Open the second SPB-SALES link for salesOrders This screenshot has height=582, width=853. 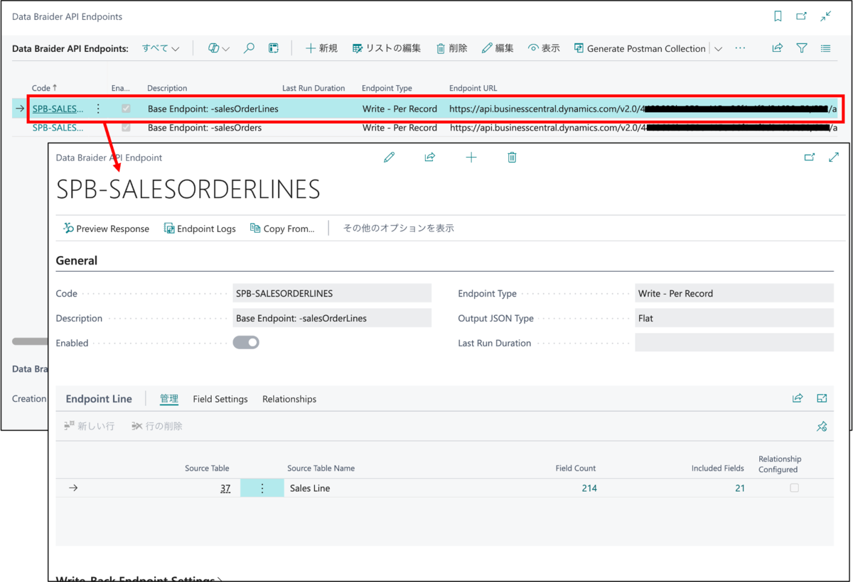pos(58,128)
